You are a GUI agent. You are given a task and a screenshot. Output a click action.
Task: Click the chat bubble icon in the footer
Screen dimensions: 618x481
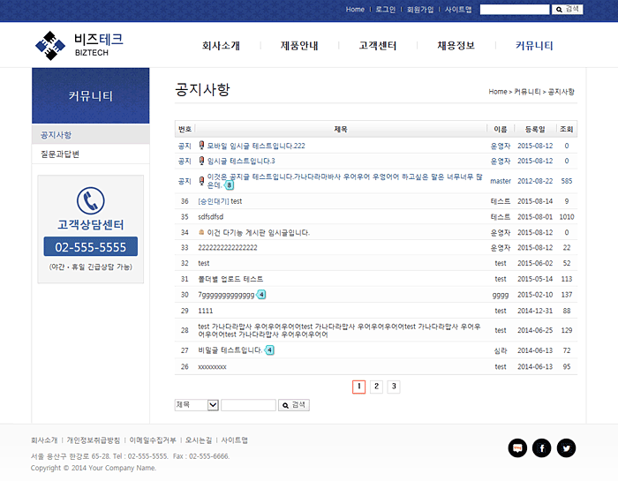(x=517, y=448)
